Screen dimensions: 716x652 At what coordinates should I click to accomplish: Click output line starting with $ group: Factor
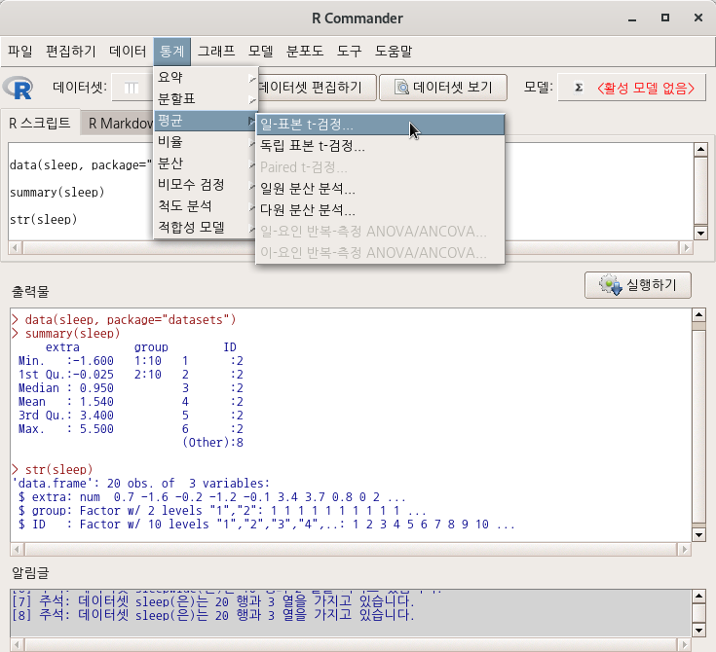222,511
